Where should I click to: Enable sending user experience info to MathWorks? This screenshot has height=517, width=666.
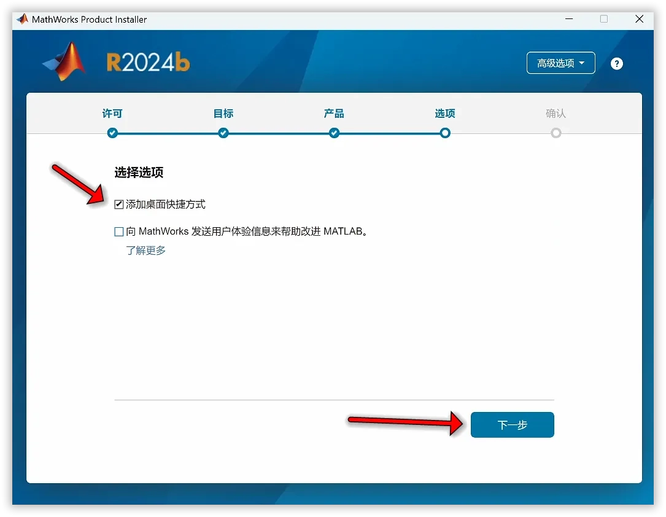click(x=119, y=231)
